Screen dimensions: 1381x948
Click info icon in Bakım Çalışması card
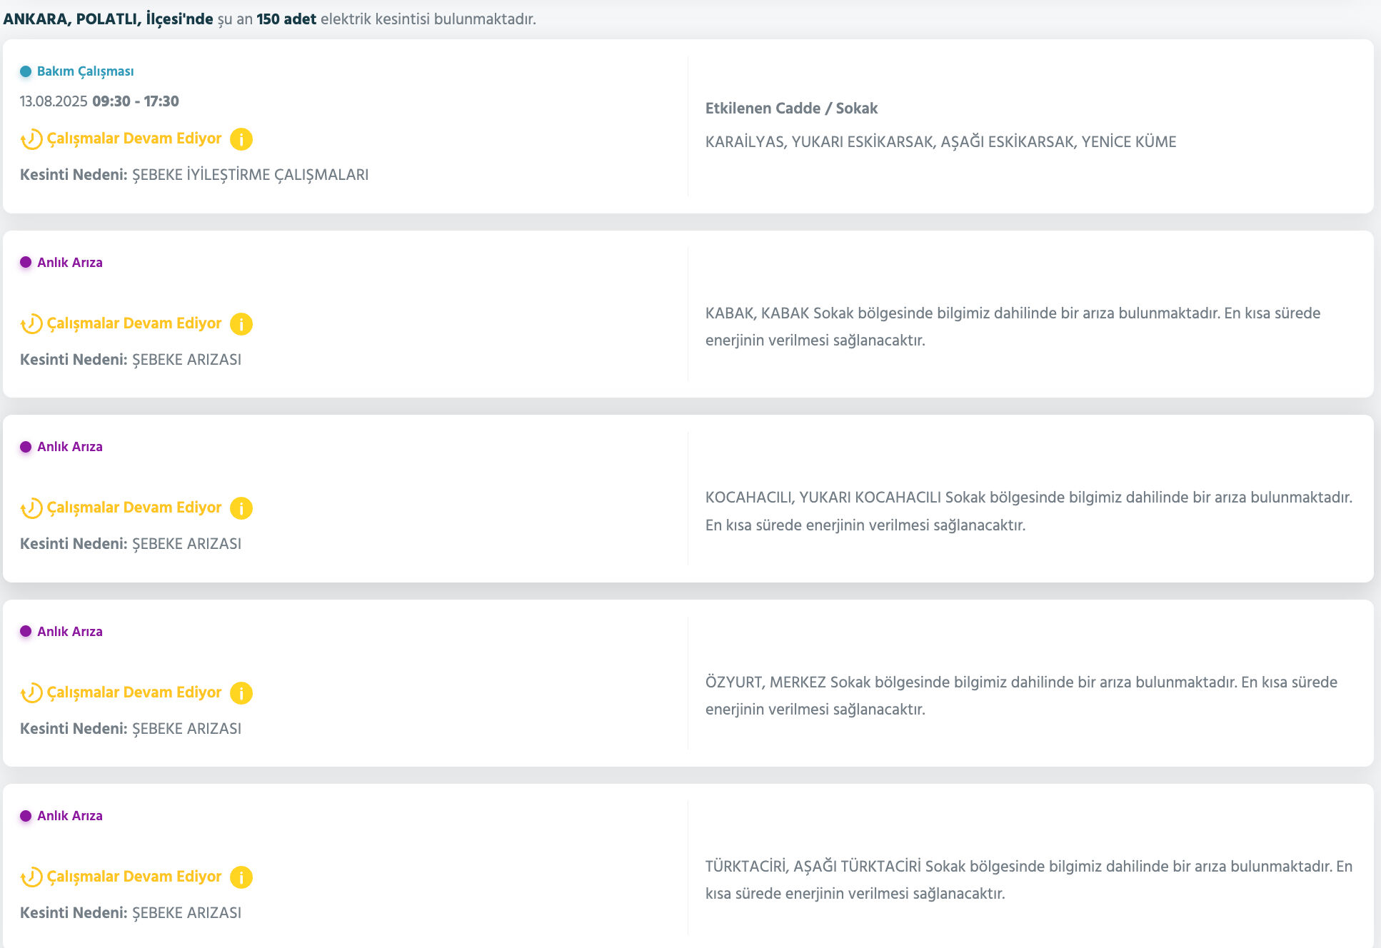(x=241, y=139)
